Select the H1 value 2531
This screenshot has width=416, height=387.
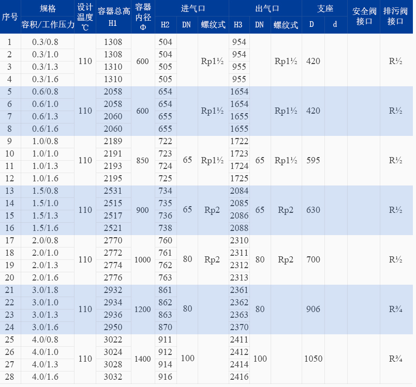pos(113,191)
